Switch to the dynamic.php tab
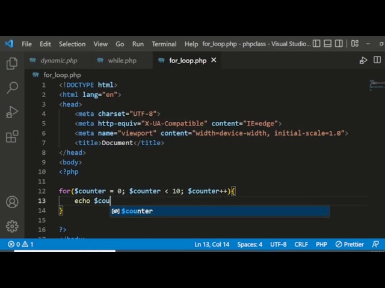 (59, 61)
